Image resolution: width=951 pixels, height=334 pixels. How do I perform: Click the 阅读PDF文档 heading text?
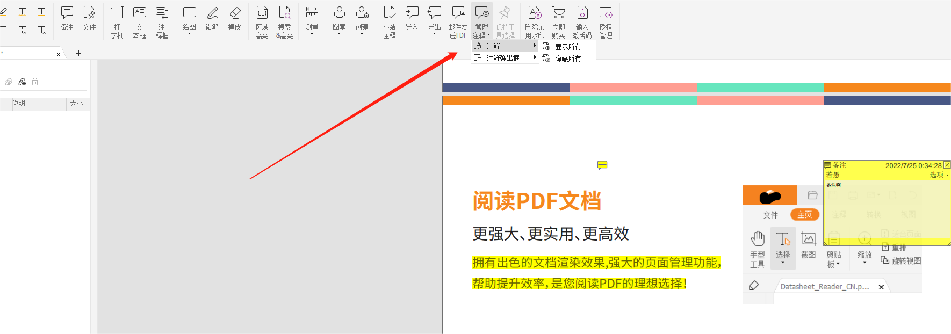[x=537, y=201]
